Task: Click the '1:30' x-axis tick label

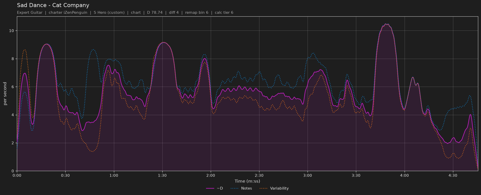Action: click(162, 175)
